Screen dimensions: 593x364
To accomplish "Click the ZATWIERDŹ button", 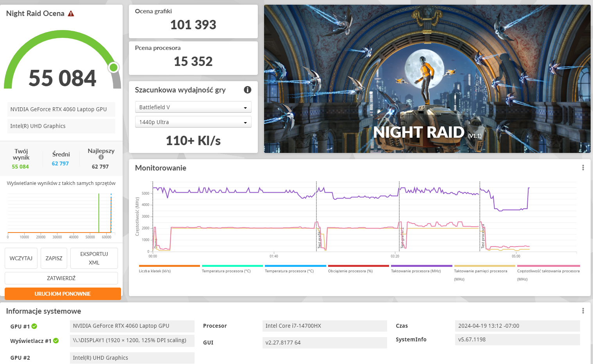I will pos(61,278).
